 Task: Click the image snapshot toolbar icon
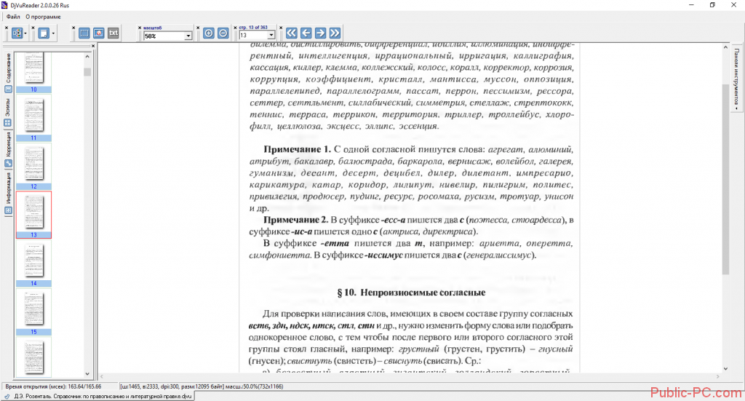tap(99, 33)
